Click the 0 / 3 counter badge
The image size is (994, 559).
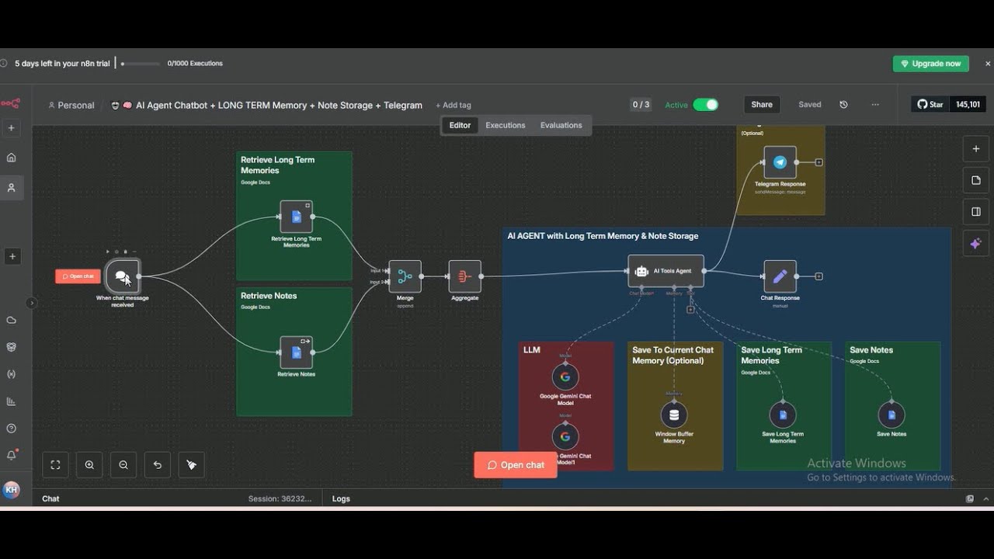[641, 105]
